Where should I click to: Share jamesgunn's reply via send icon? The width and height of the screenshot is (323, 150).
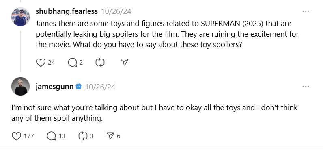110,136
